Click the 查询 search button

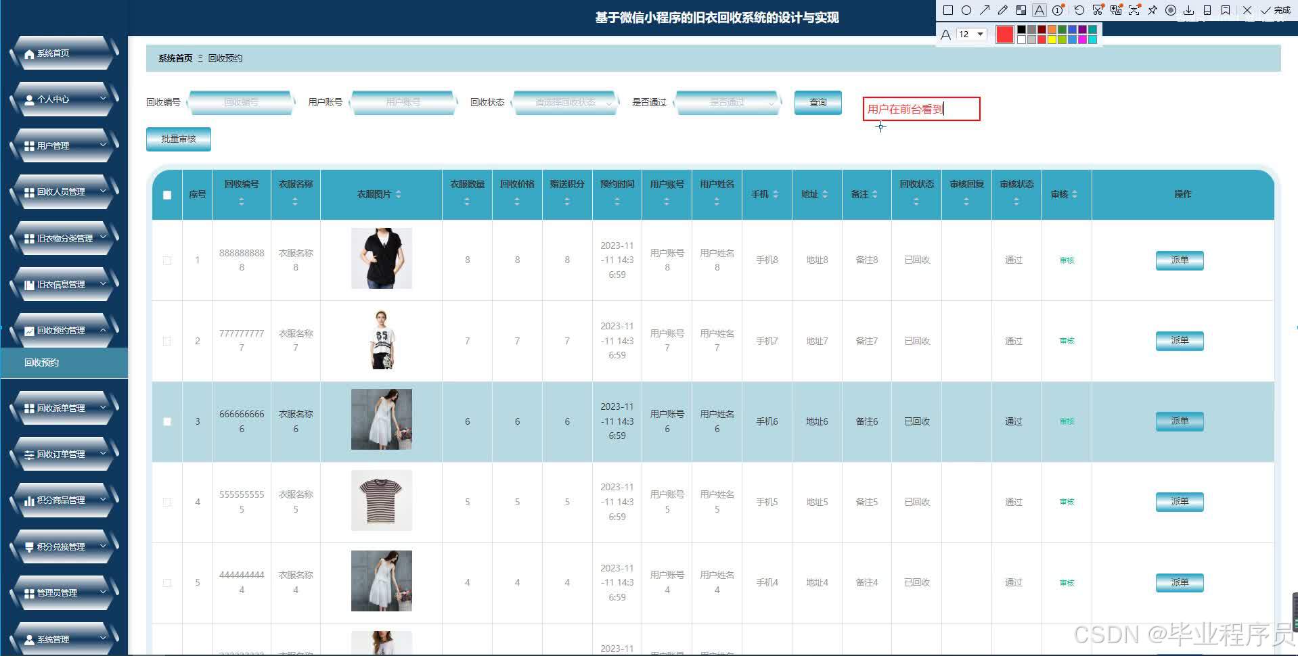click(818, 102)
